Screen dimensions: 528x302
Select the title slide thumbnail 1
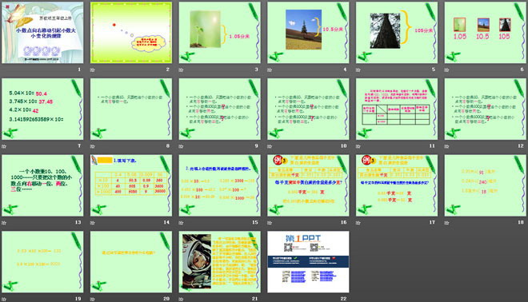point(42,32)
